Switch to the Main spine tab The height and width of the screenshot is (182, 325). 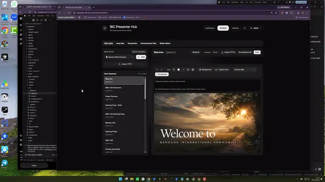pos(108,43)
